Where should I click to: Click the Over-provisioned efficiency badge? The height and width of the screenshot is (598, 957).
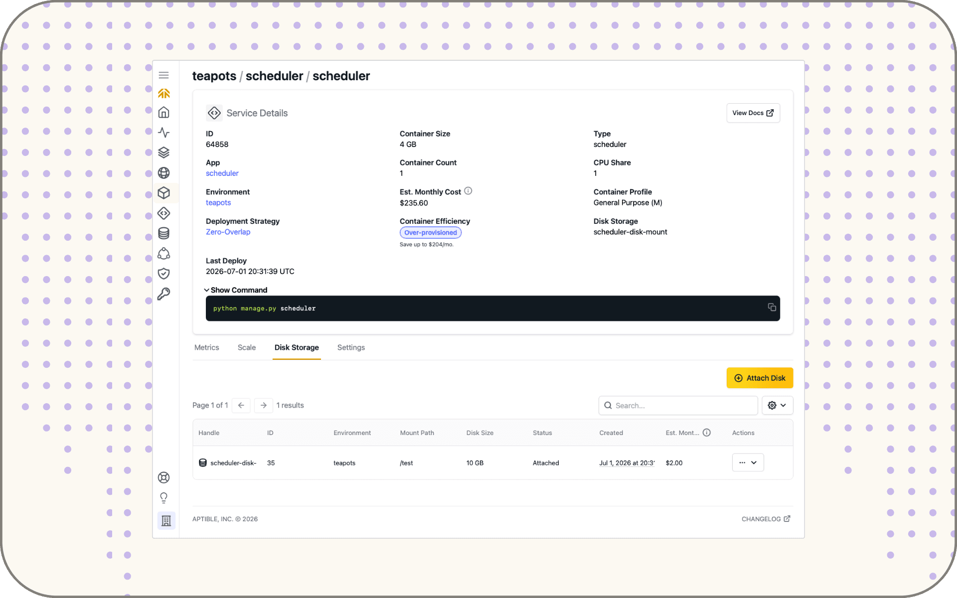[x=431, y=233]
